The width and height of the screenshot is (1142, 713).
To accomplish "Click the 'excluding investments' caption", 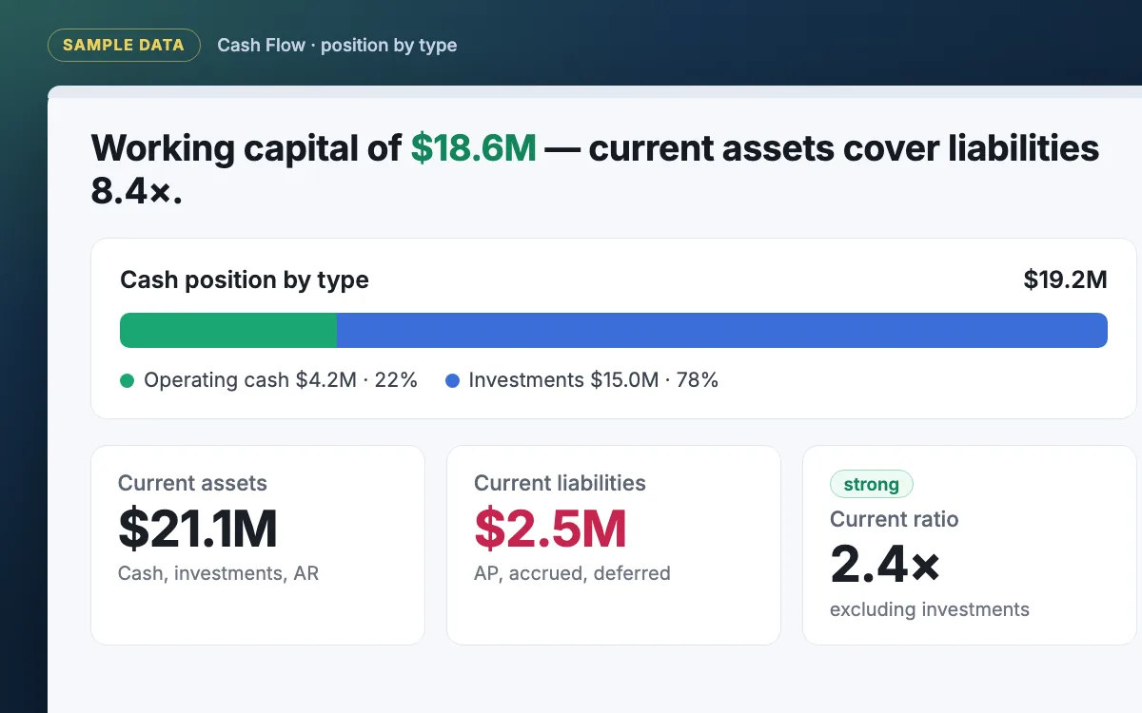I will click(930, 609).
